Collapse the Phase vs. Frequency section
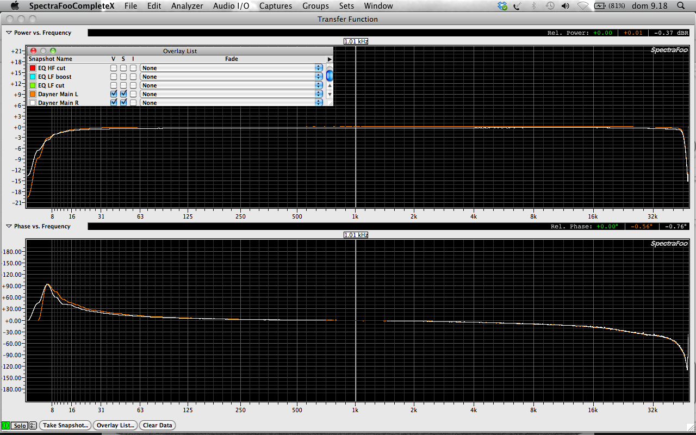Image resolution: width=696 pixels, height=435 pixels. [9, 226]
